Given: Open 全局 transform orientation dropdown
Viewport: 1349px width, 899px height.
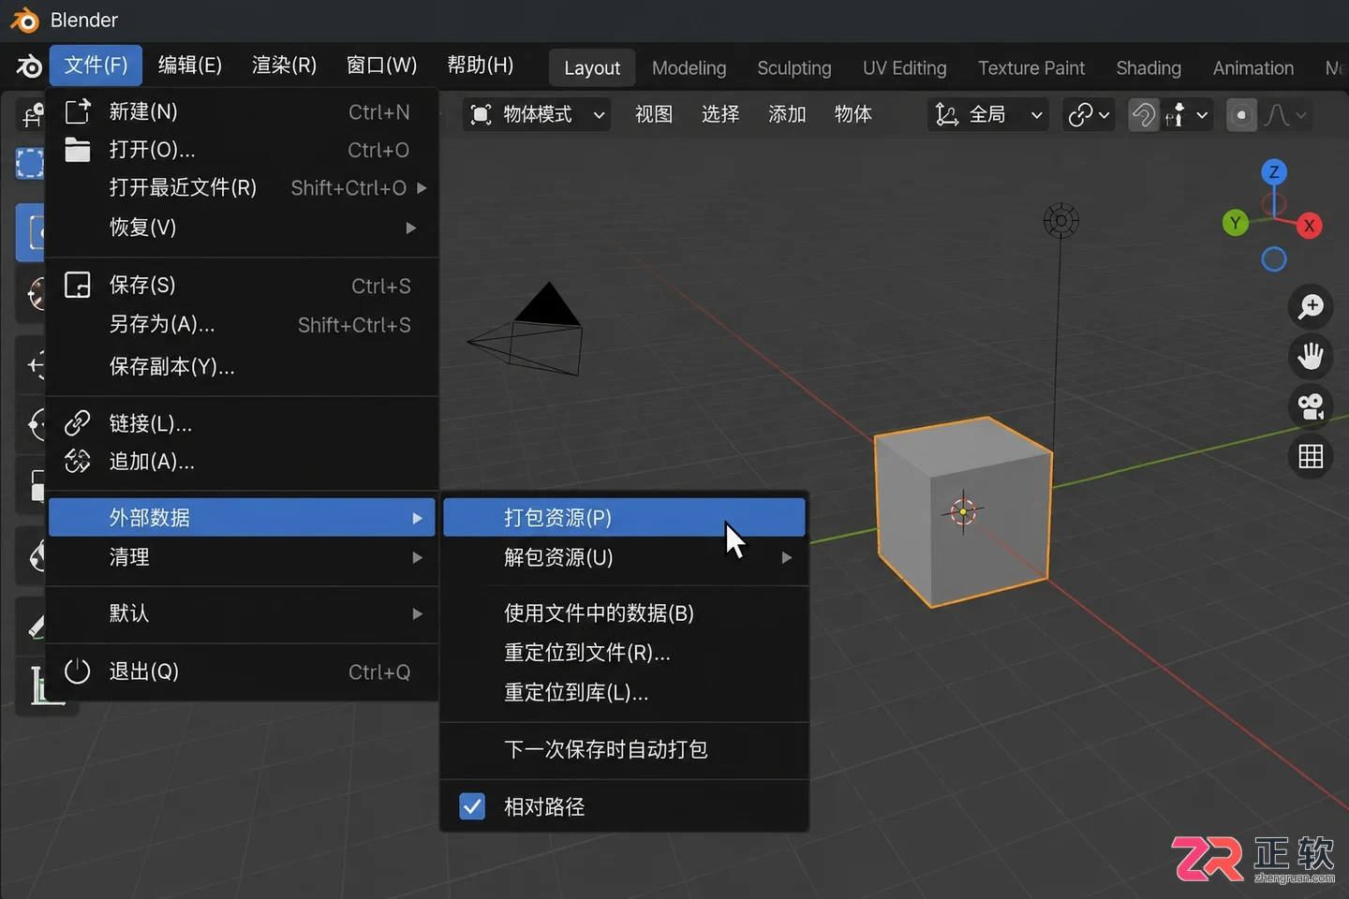Looking at the screenshot, I should coord(989,115).
